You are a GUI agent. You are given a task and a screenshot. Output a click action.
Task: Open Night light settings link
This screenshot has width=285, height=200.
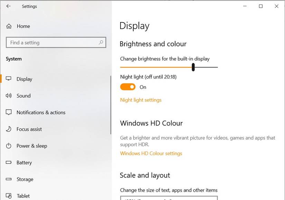pyautogui.click(x=141, y=100)
